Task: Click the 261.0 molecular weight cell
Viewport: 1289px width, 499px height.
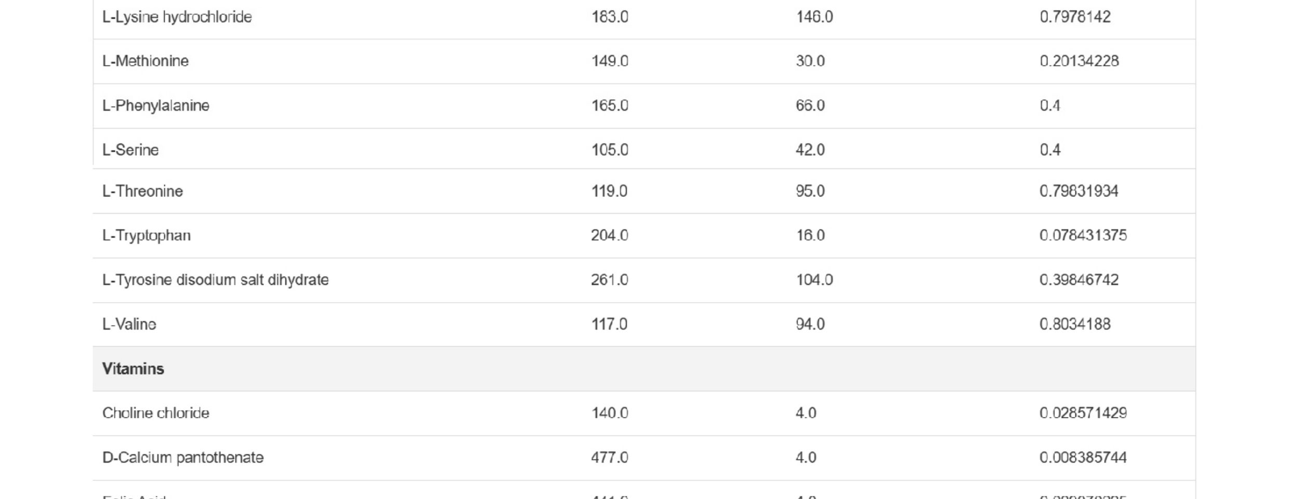Action: point(609,280)
